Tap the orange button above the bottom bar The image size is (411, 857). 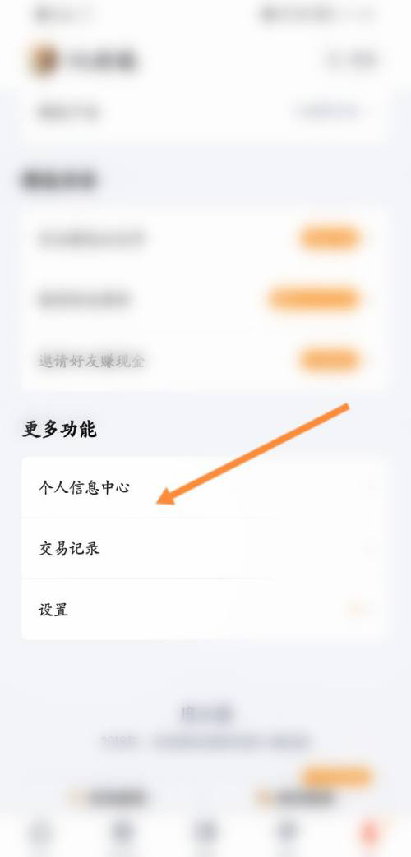tap(339, 776)
